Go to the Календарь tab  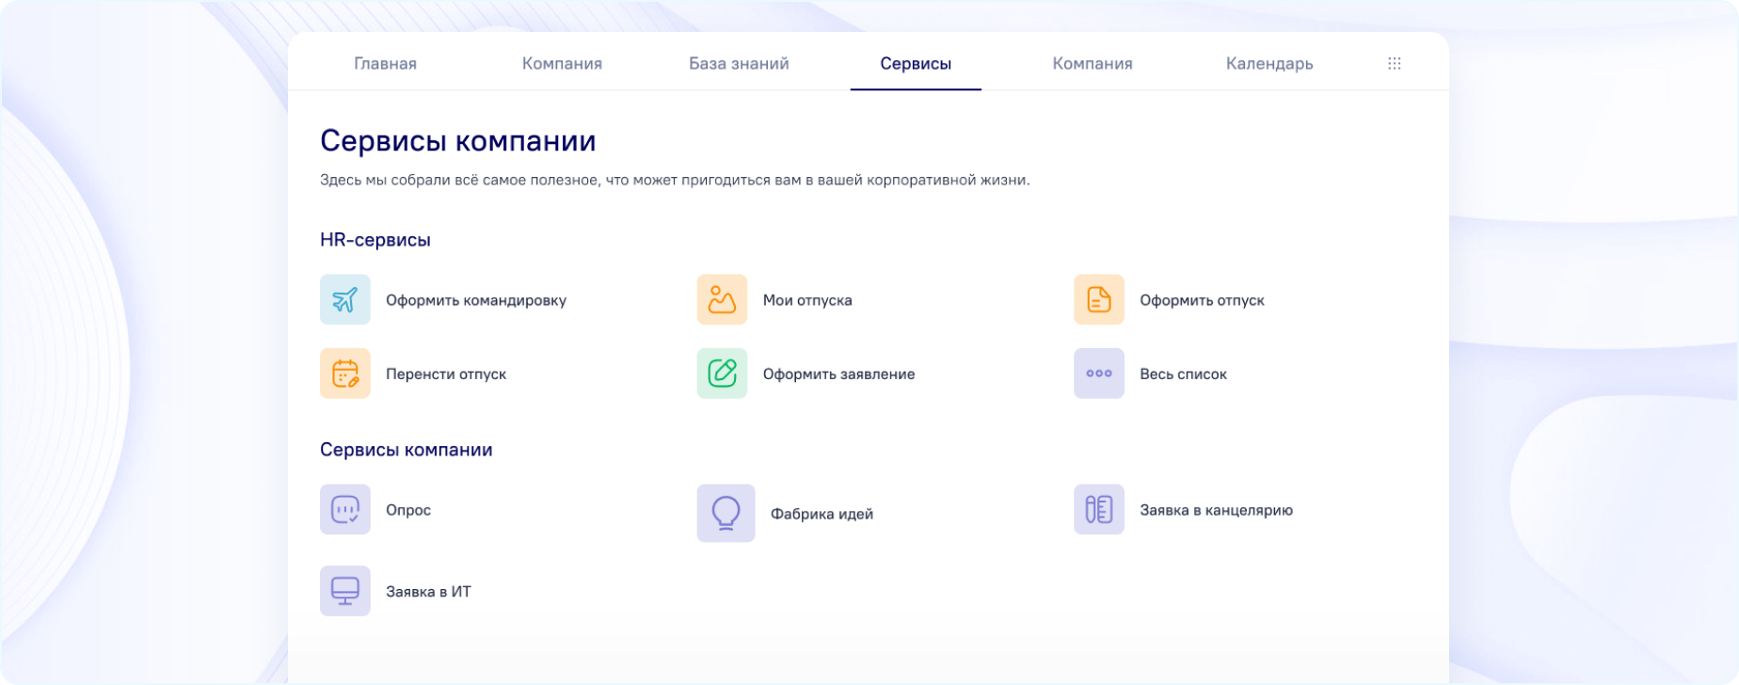point(1268,63)
